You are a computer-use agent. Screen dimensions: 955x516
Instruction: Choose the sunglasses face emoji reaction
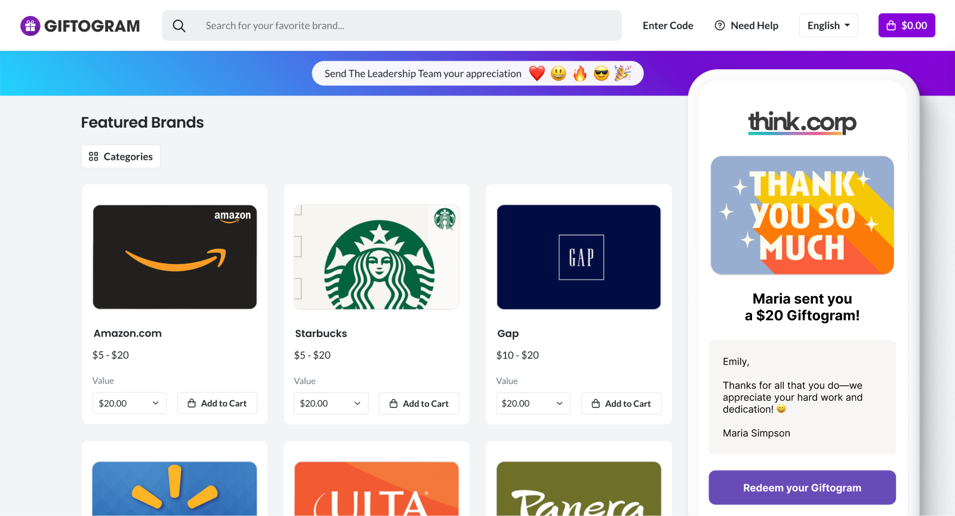click(x=601, y=73)
